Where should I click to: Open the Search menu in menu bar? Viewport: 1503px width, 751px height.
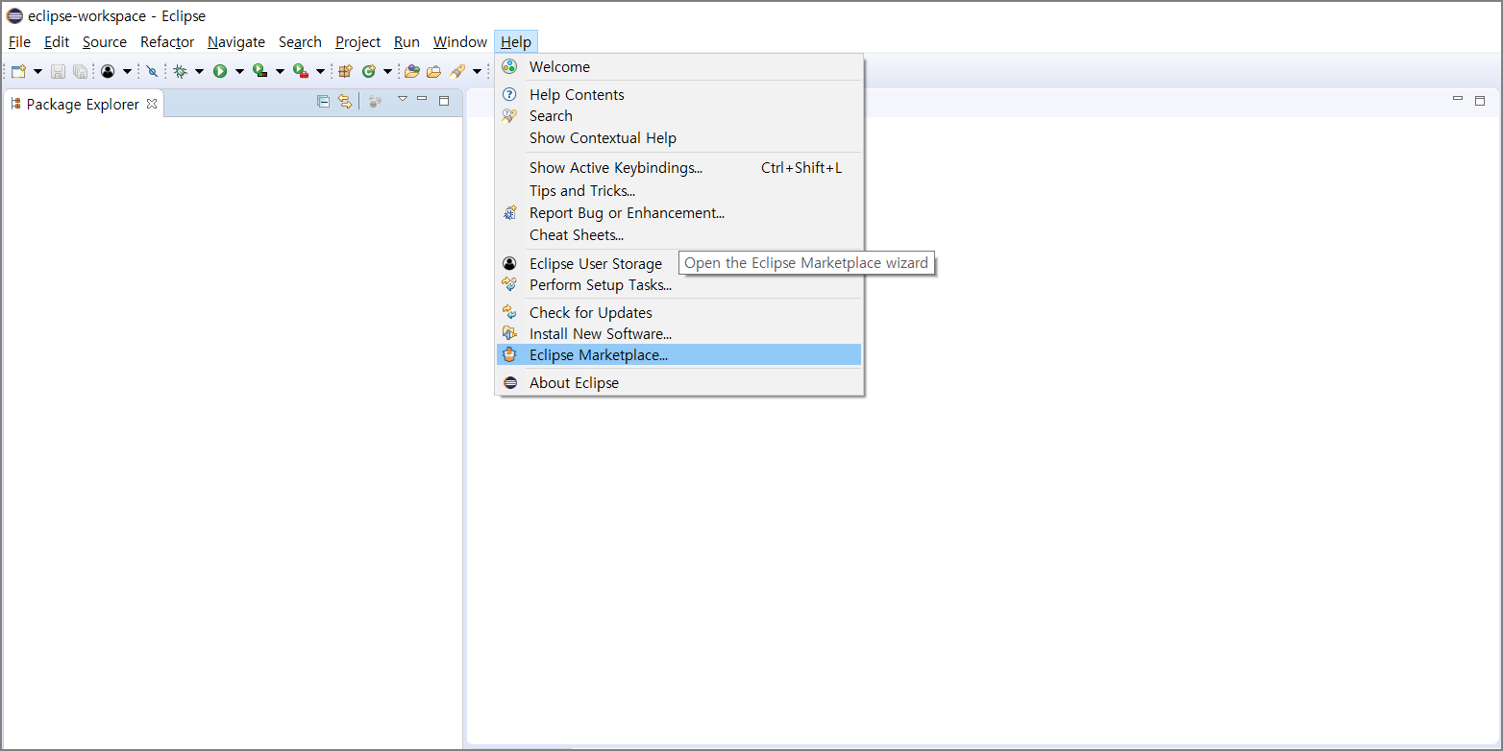pos(300,42)
